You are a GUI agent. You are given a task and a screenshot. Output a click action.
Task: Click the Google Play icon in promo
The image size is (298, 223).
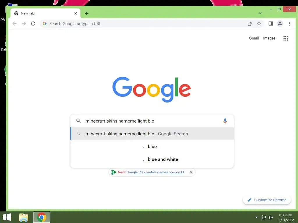[x=113, y=172]
